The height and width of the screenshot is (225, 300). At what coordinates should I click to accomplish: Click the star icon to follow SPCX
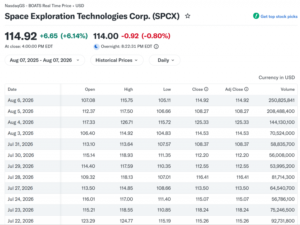coord(187,16)
